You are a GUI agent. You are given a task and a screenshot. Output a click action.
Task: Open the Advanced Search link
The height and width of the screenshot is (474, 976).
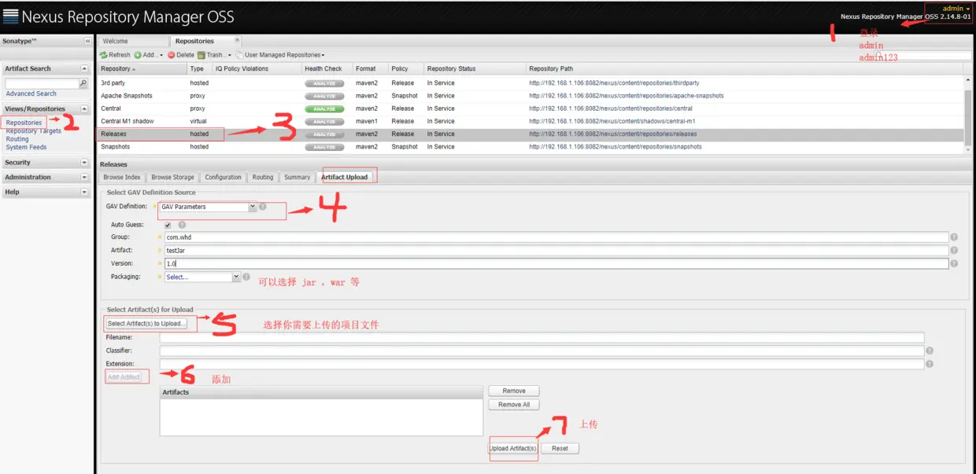click(31, 94)
